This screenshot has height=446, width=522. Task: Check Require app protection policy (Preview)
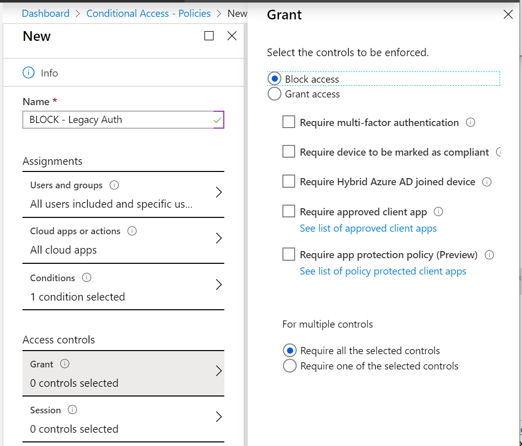click(x=289, y=254)
